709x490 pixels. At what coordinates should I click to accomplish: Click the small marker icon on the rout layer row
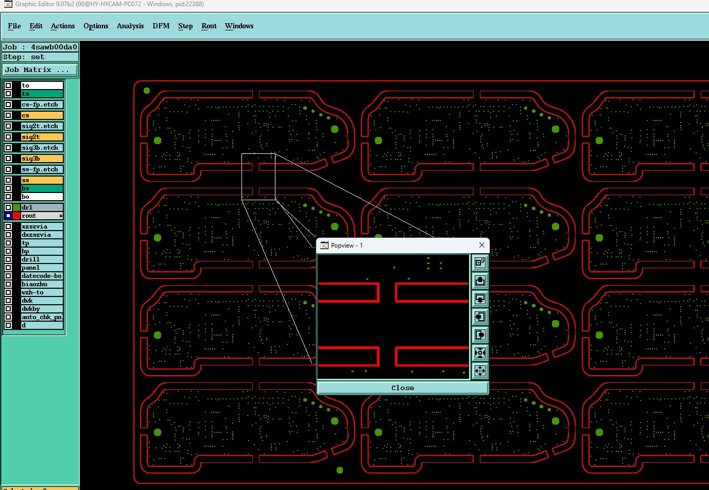[61, 216]
